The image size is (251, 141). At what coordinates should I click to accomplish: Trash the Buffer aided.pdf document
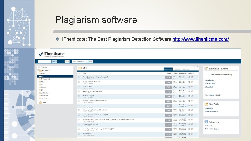point(189,96)
